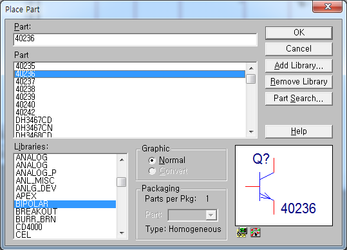Click the PCB layout footprint icon below the preview

click(256, 233)
